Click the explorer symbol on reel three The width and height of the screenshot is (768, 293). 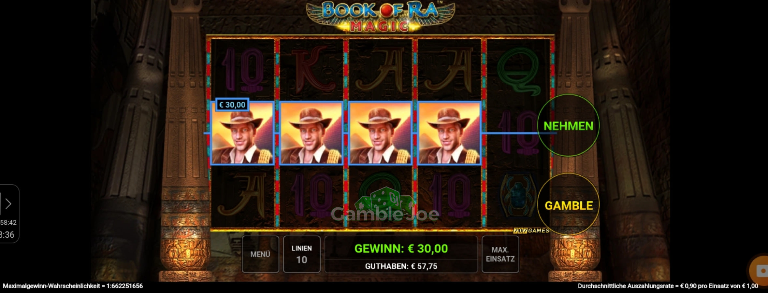point(380,133)
